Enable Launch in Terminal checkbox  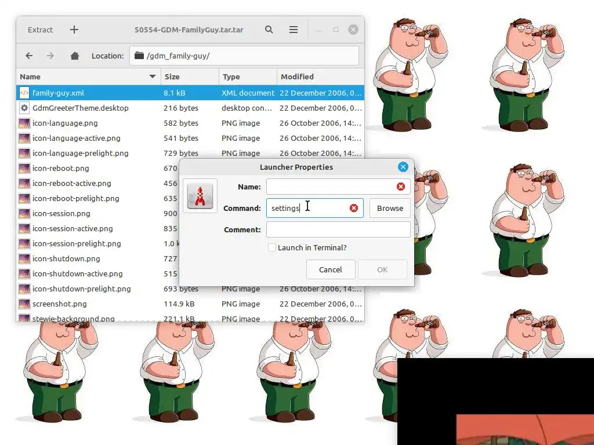coord(272,247)
